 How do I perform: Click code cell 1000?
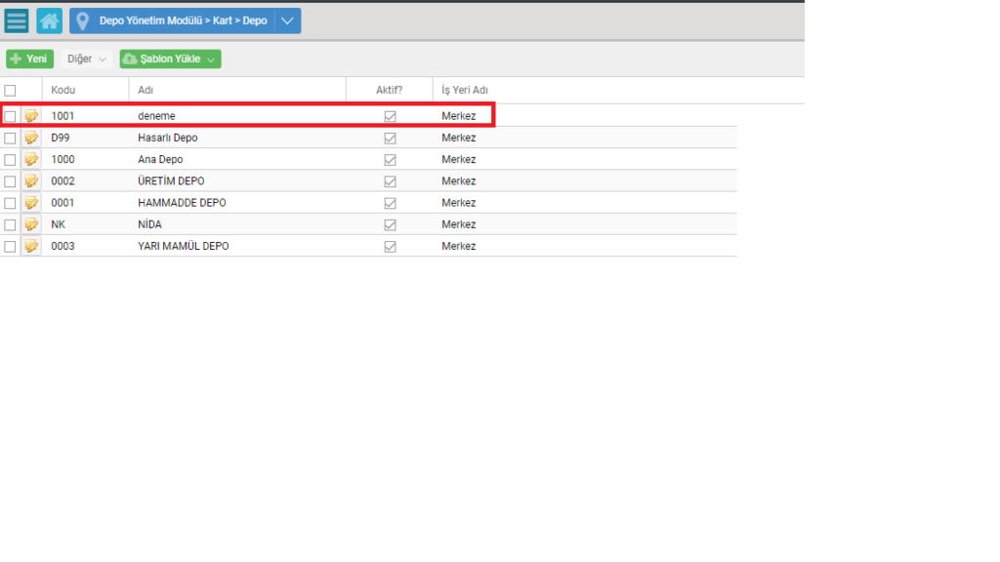coord(62,159)
